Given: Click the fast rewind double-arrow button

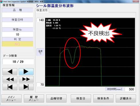Looking at the screenshot, I should tap(10, 79).
